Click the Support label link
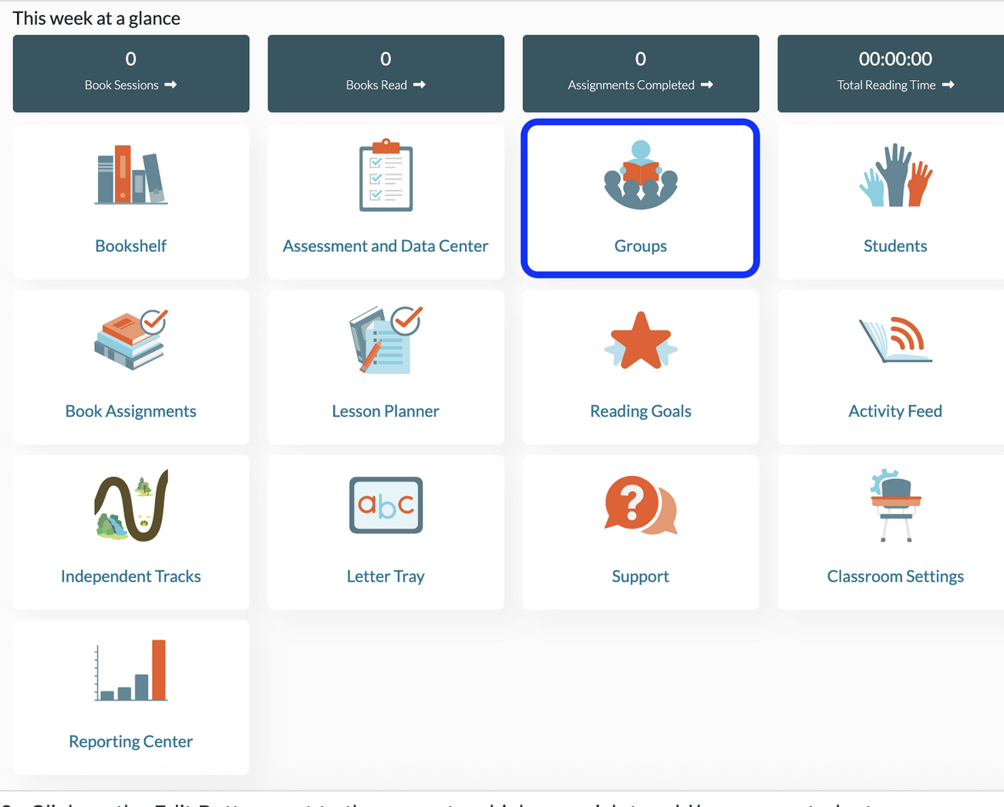This screenshot has height=807, width=1004. 641,576
